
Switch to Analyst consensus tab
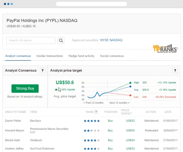point(18,56)
